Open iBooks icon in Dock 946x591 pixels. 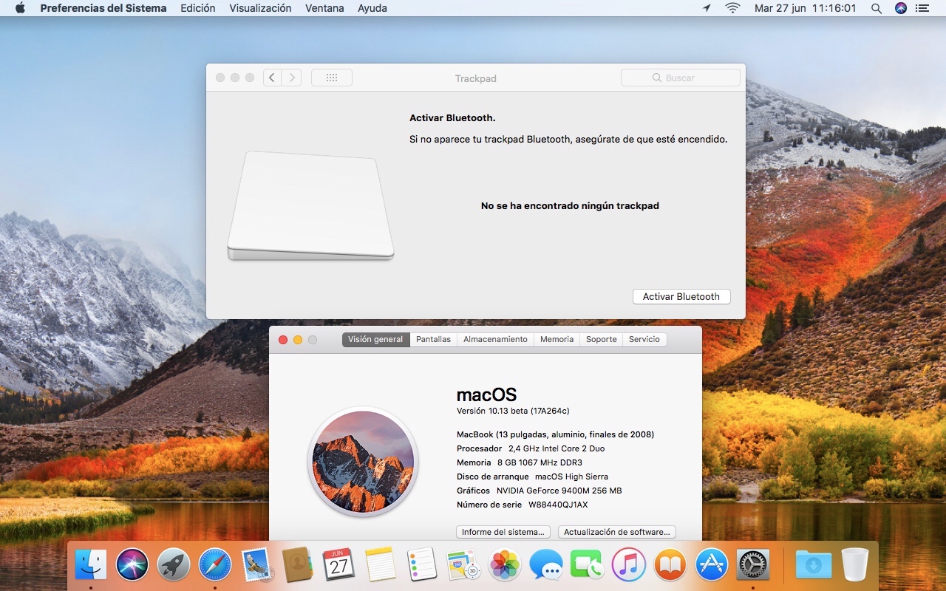pyautogui.click(x=670, y=565)
